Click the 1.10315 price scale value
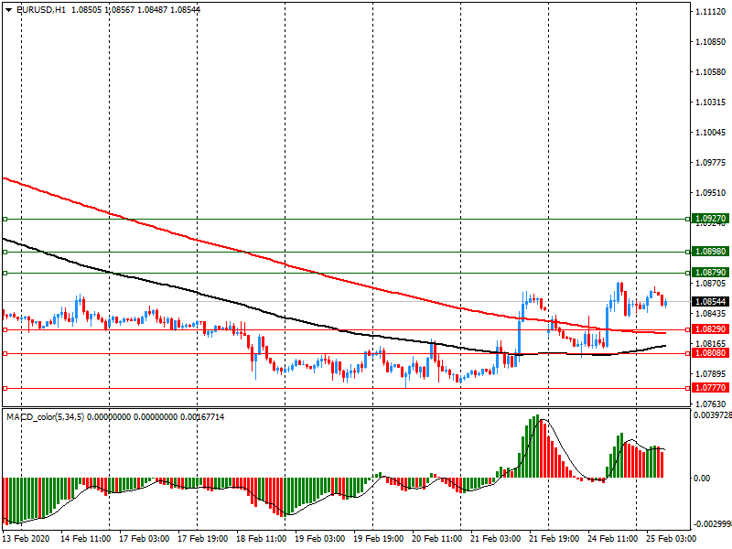This screenshot has width=732, height=549. [x=711, y=102]
